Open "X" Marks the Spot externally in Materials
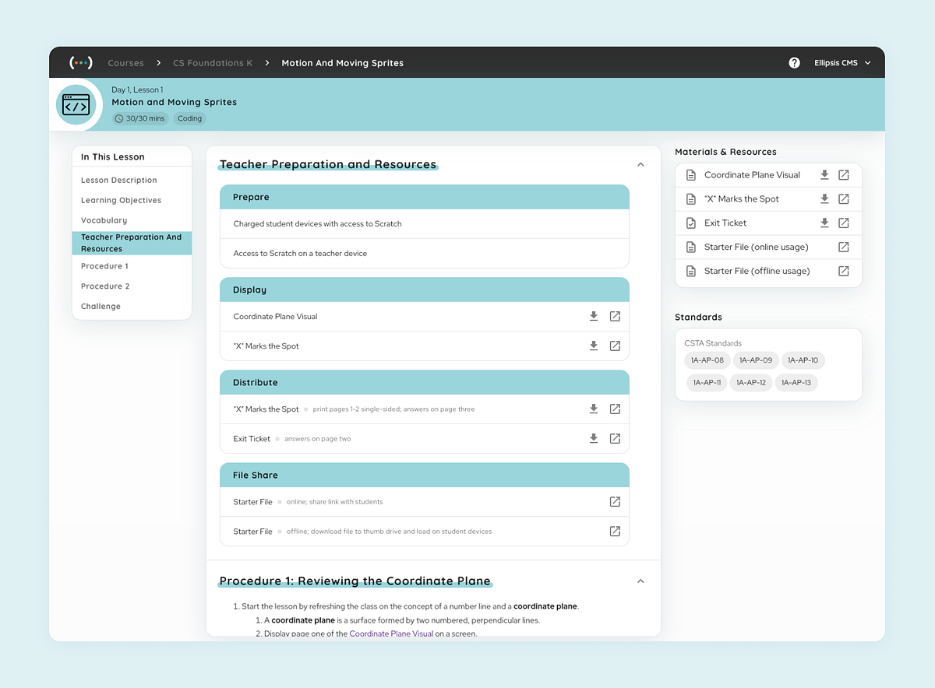The image size is (935, 688). (844, 199)
